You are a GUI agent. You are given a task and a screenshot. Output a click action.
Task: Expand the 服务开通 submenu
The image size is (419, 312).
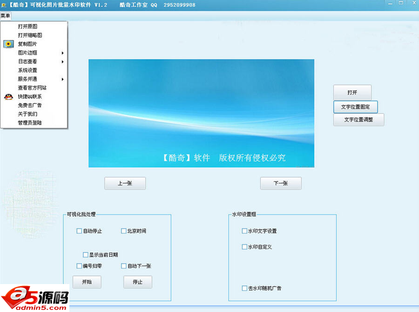pyautogui.click(x=28, y=79)
